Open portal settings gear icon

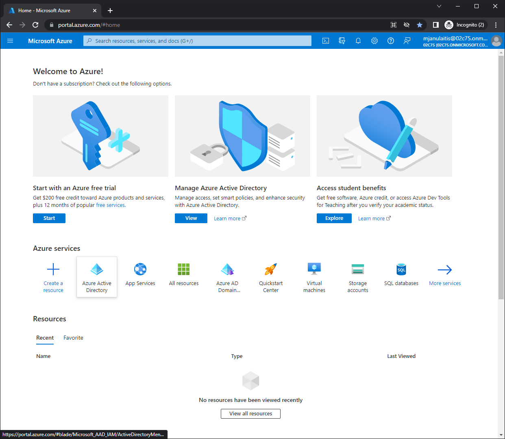[374, 41]
